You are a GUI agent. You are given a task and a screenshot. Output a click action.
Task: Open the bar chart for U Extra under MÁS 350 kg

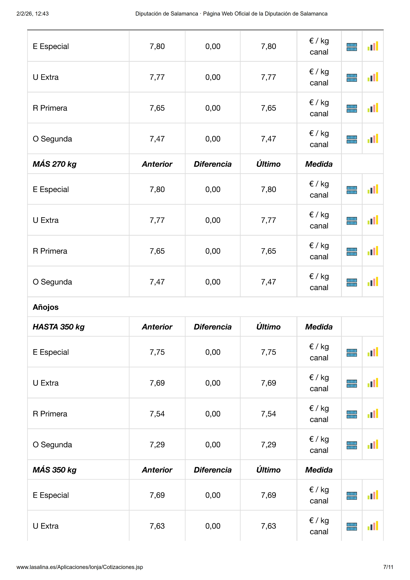(x=373, y=526)
